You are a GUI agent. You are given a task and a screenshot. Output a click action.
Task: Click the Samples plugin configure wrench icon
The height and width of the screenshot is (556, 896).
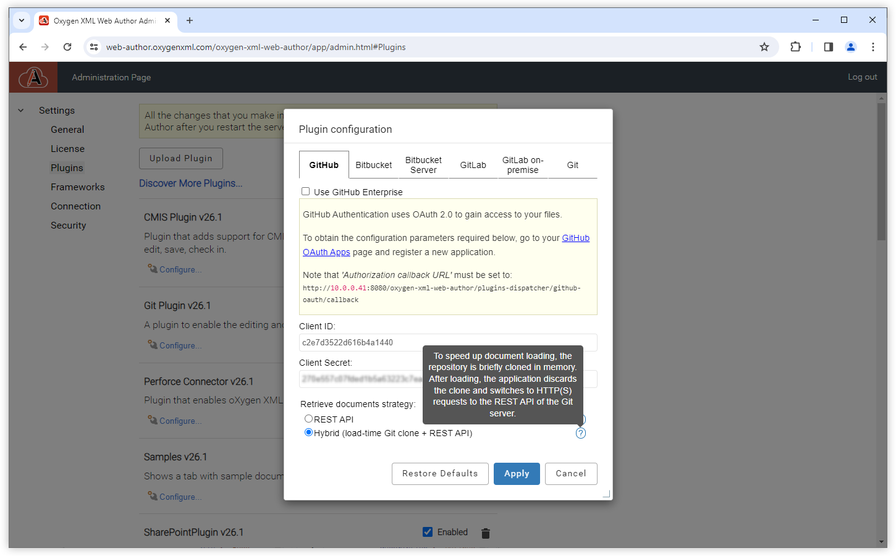[152, 496]
